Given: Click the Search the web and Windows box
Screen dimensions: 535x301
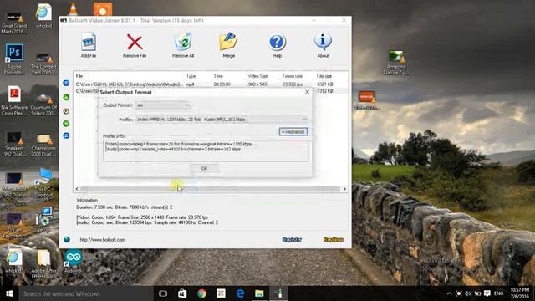Looking at the screenshot, I should point(86,293).
